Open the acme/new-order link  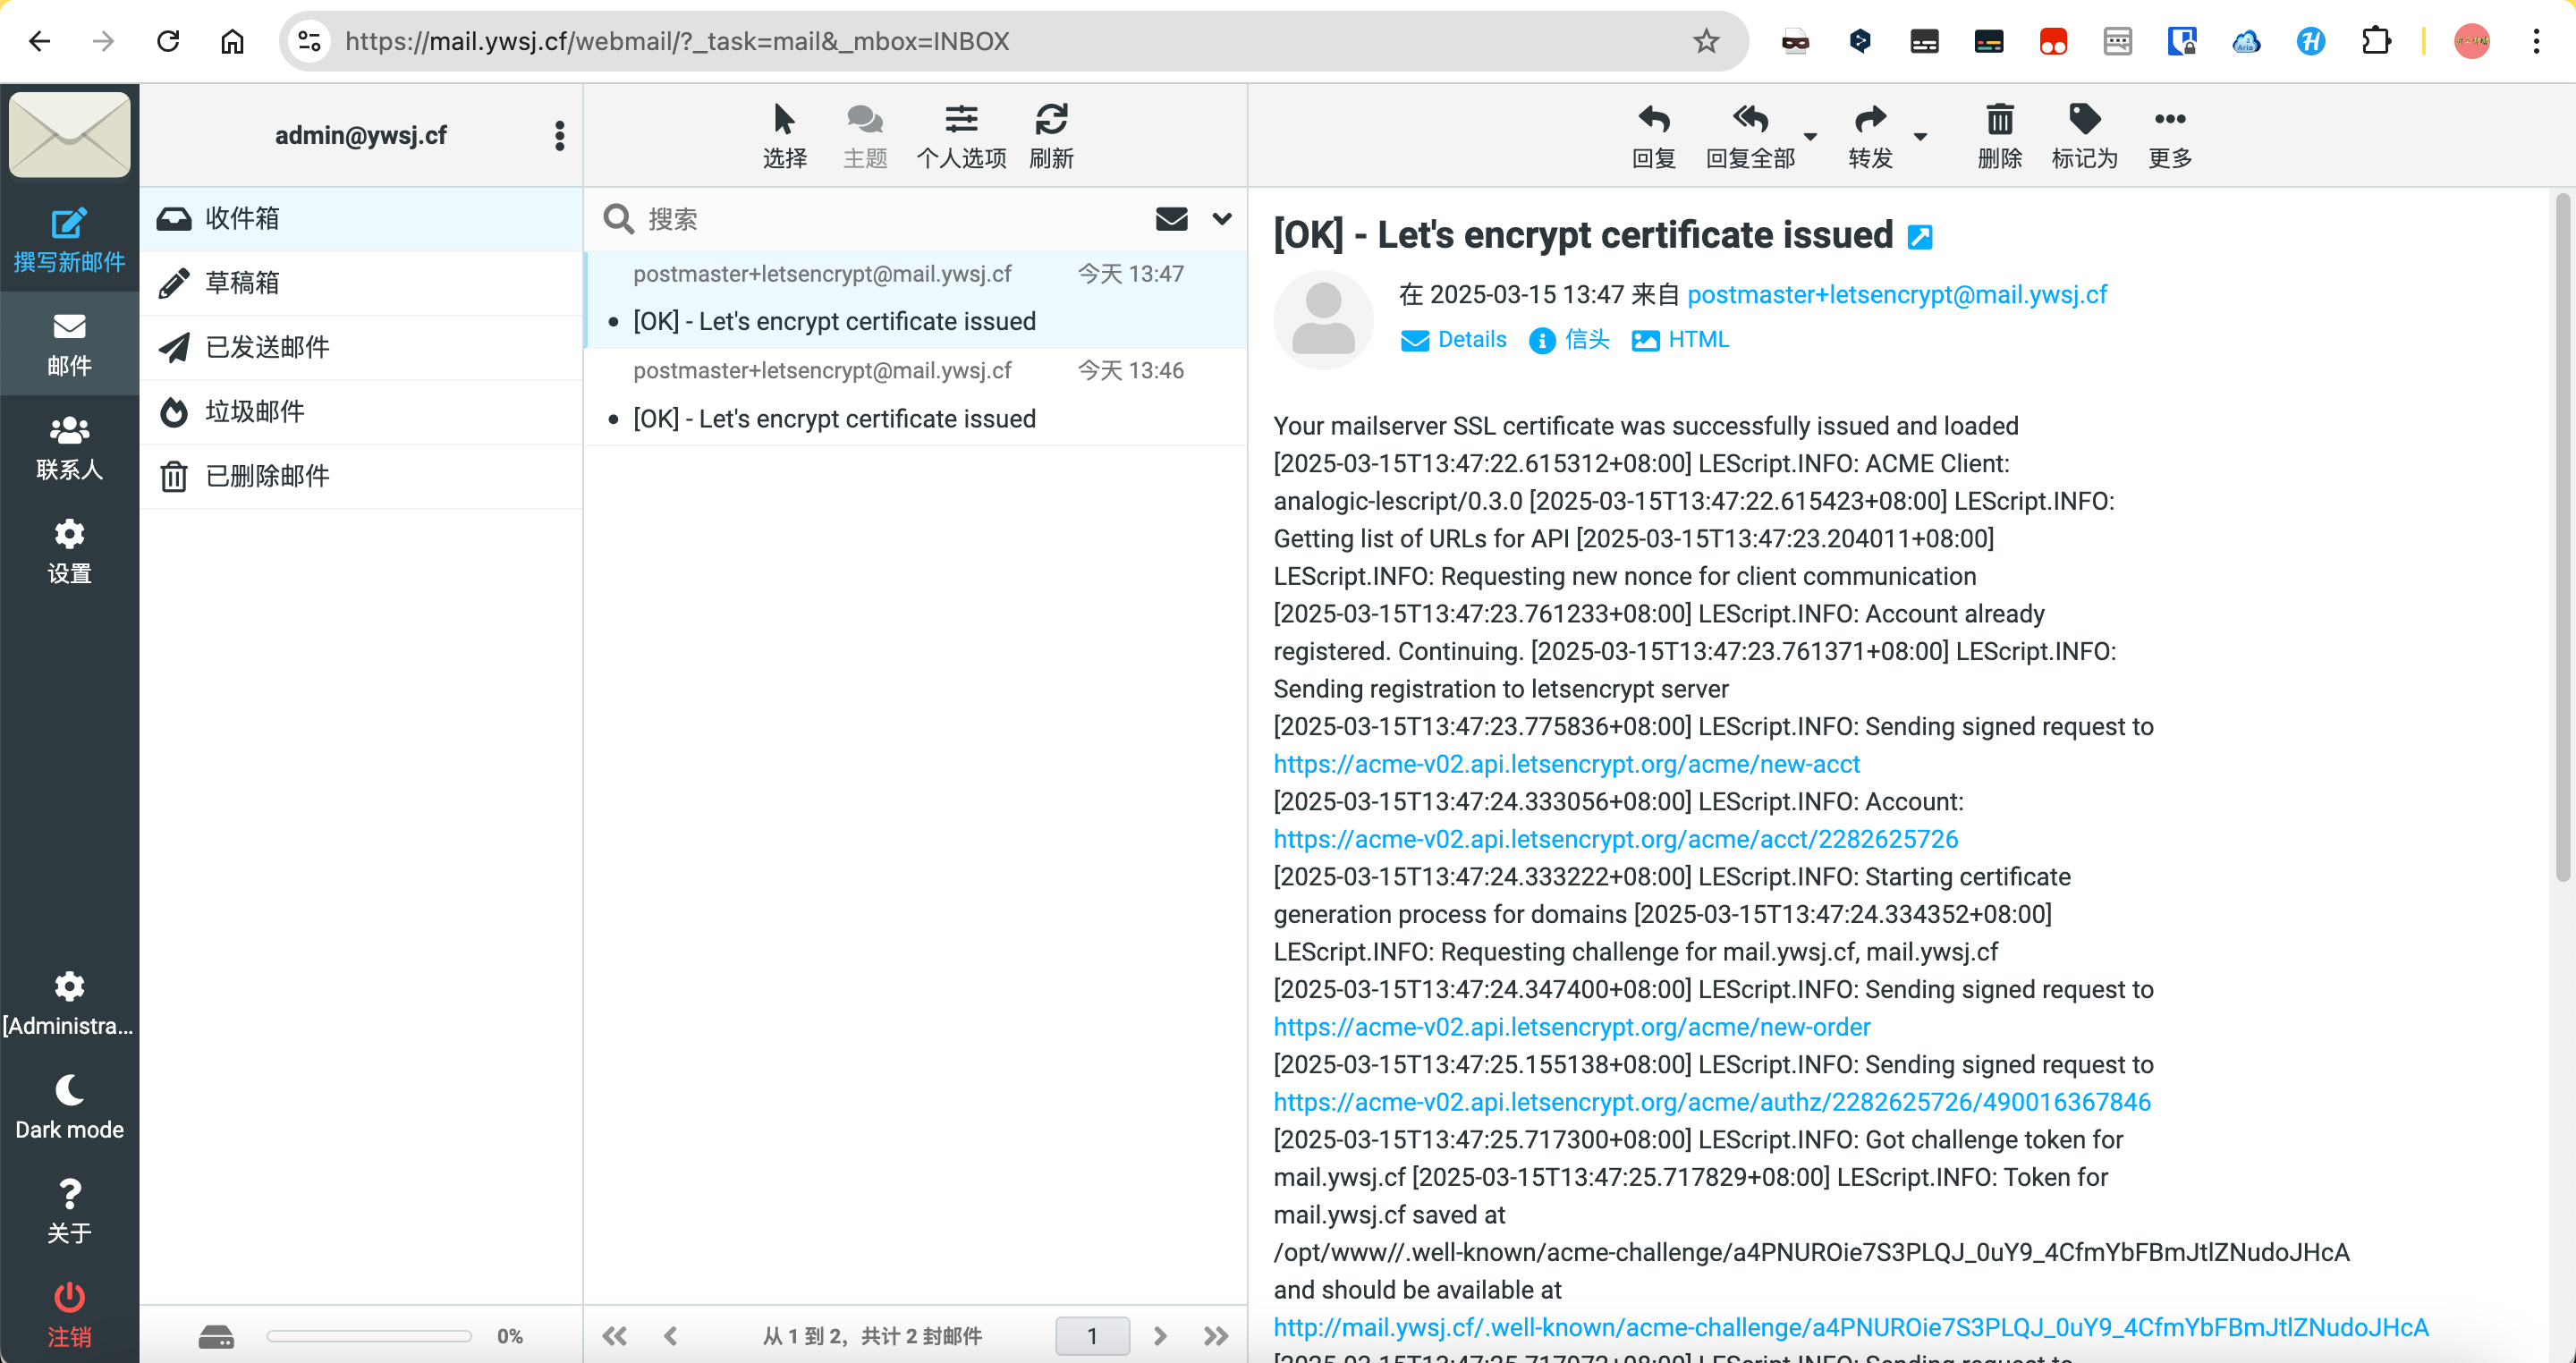[1571, 1027]
